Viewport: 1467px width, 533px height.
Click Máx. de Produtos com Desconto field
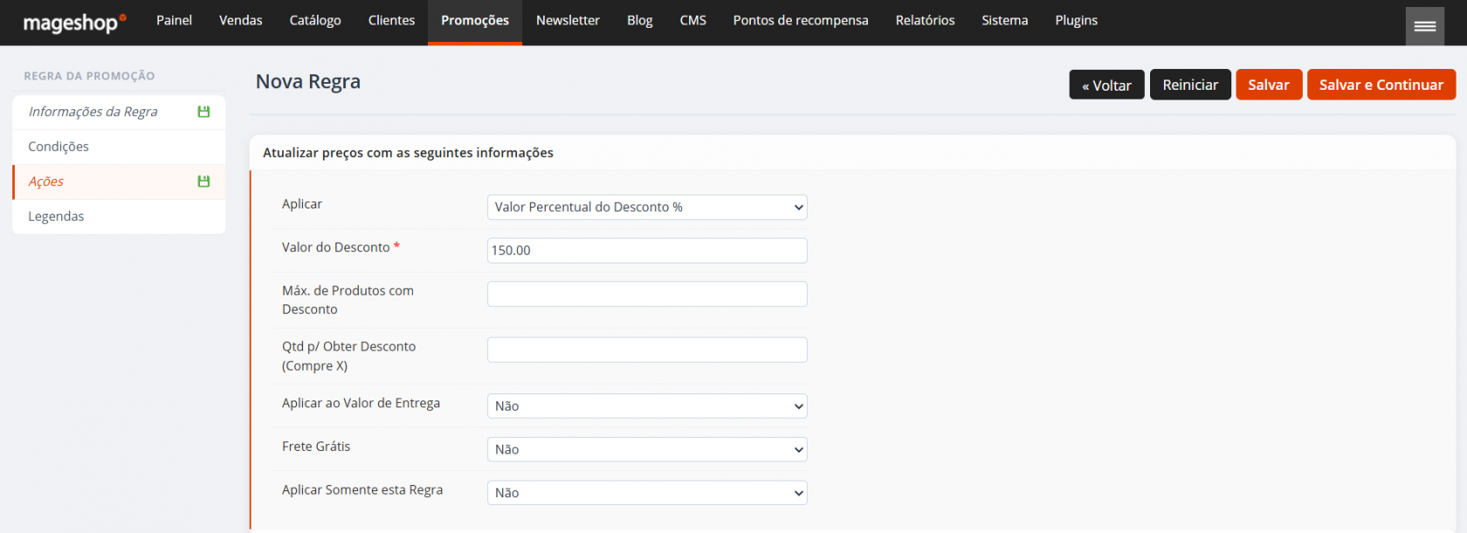(x=646, y=294)
